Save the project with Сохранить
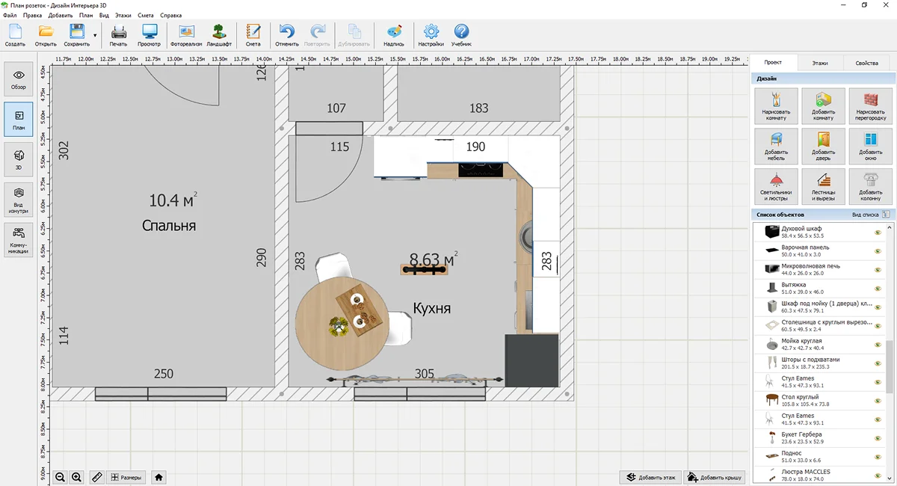 [x=76, y=35]
